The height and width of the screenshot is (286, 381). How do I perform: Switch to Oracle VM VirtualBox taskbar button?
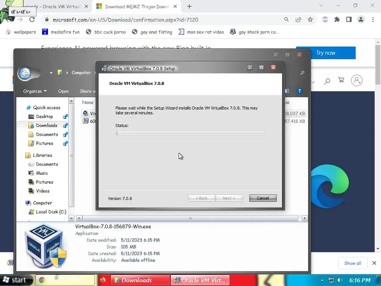200,280
